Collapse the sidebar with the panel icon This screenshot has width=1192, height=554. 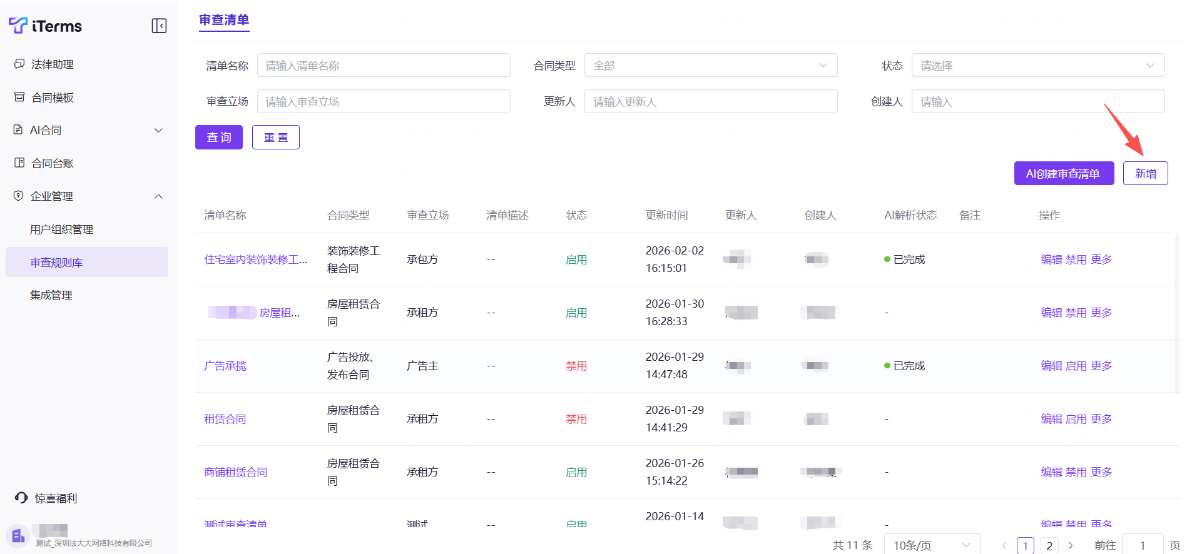click(x=159, y=26)
